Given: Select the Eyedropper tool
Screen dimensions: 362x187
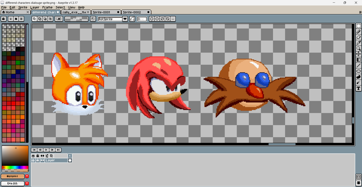Looking at the screenshot, I should point(358,43).
